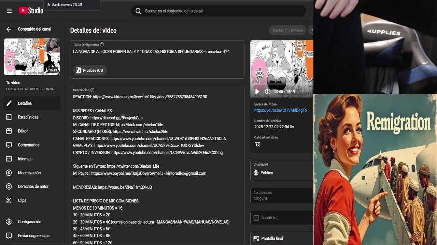This screenshot has height=245, width=437.
Task: Click the Tu vídeo label
Action: click(x=13, y=83)
